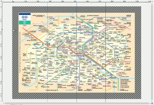Image resolution: width=154 pixels, height=105 pixels.
Task: Open the canvas navigation preview icon
Action: [152, 103]
